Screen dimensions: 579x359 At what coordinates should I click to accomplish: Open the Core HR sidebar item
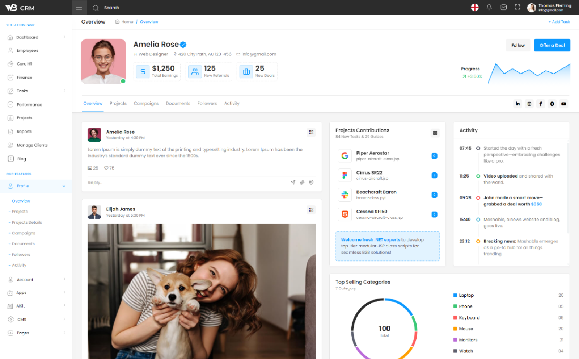click(x=36, y=64)
